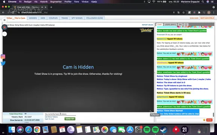Reload the page with refresh icon
Screen dimensions: 217x135
click(x=13, y=13)
